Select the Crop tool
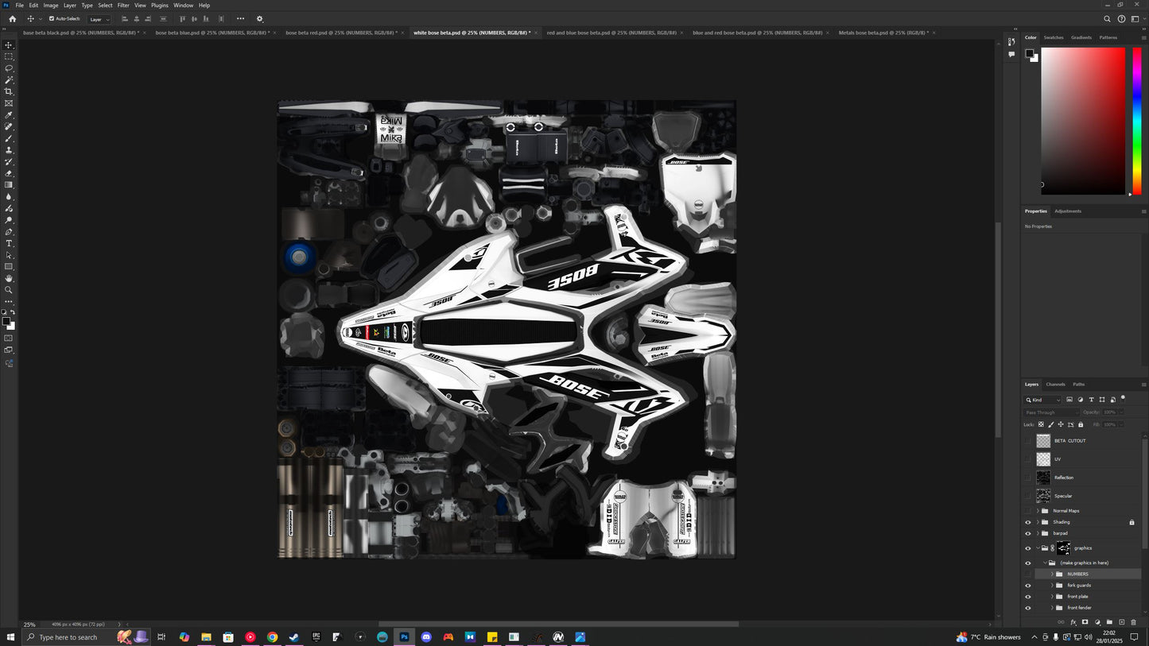This screenshot has height=646, width=1149. point(9,91)
